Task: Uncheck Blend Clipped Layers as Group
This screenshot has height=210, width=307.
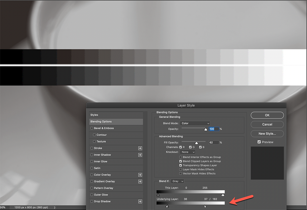Action: (180, 161)
